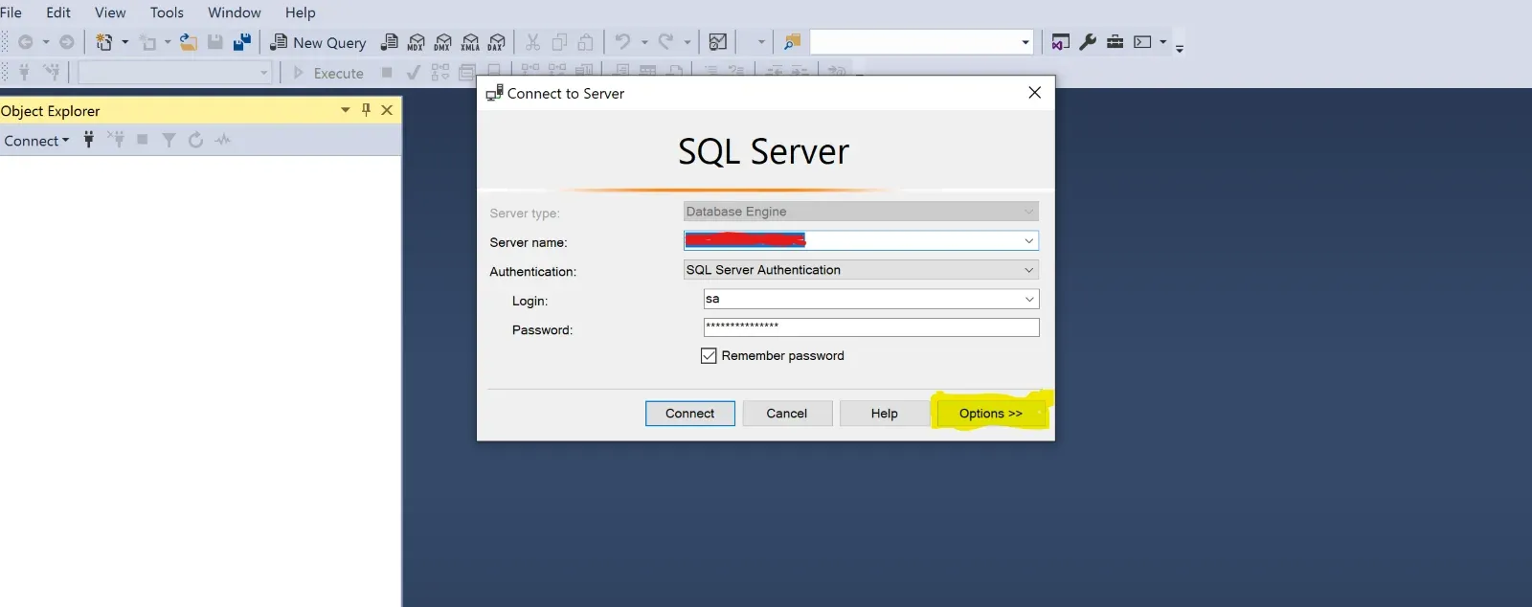The image size is (1532, 607).
Task: Open the File menu
Action: click(11, 12)
